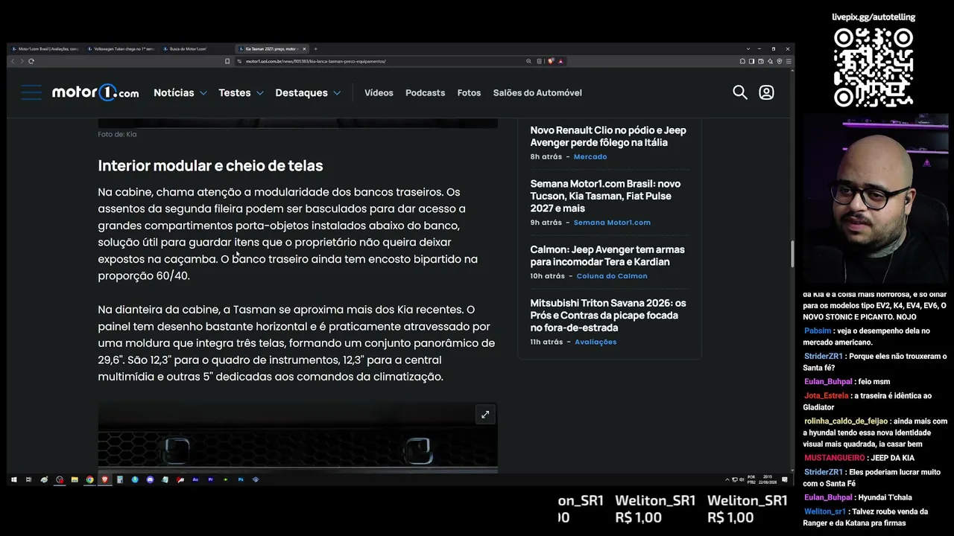Go to Salões do Automóvel

click(x=537, y=92)
